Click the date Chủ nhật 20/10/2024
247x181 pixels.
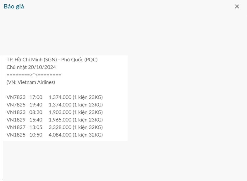click(x=31, y=67)
